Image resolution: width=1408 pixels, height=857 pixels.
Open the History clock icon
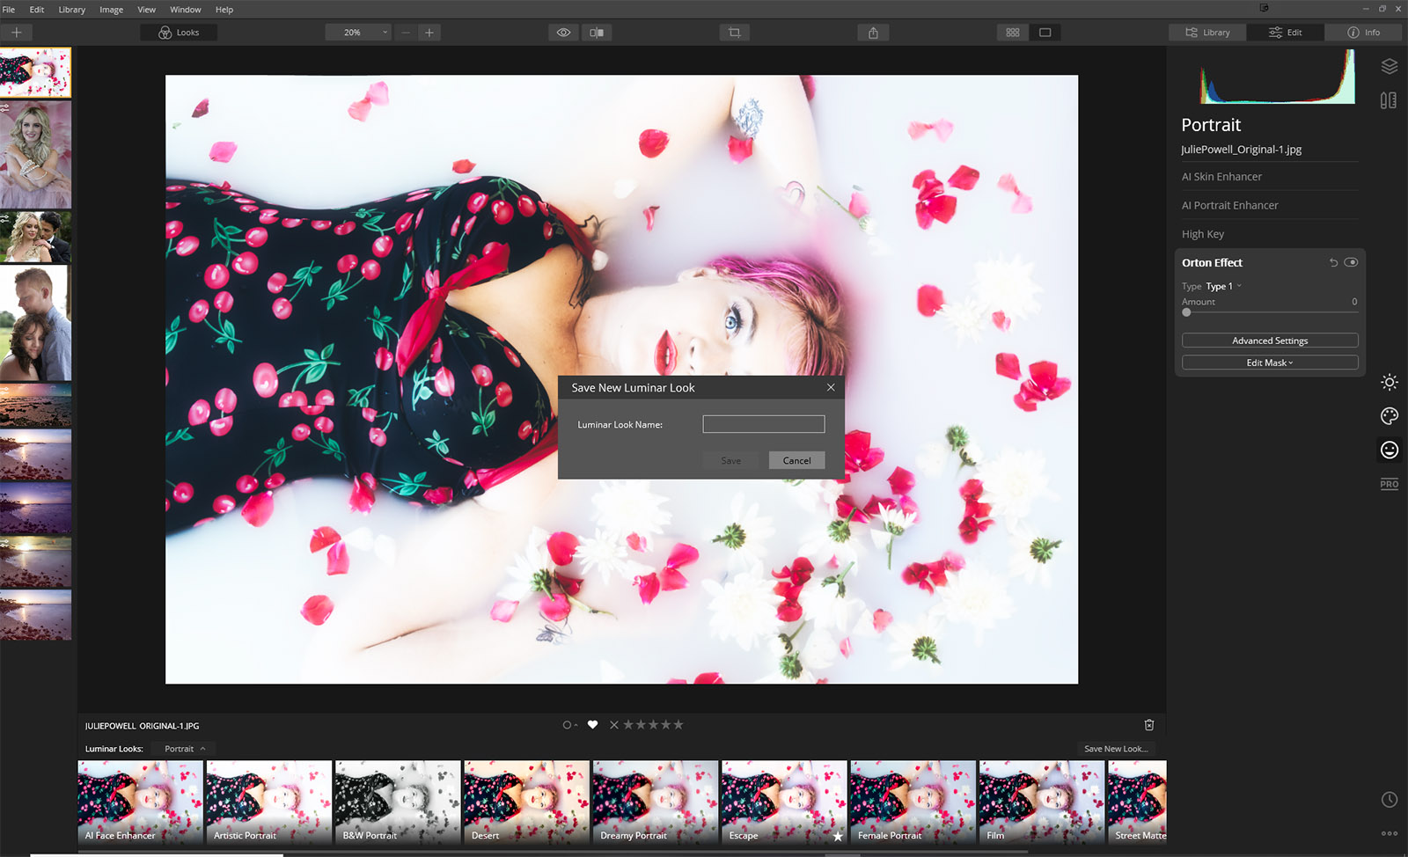[1390, 800]
